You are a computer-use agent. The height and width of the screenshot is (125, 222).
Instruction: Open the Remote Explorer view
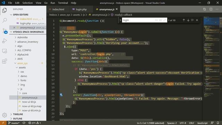tap(5, 51)
